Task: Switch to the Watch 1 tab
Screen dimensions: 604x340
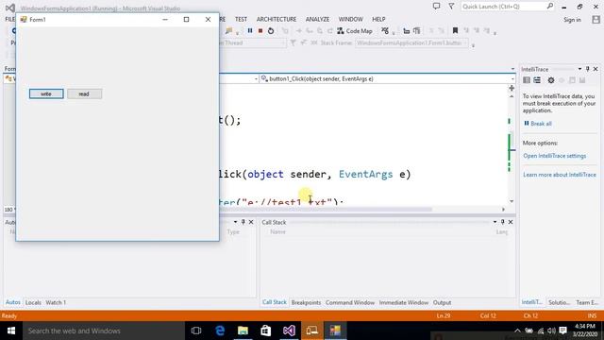Action: [56, 302]
